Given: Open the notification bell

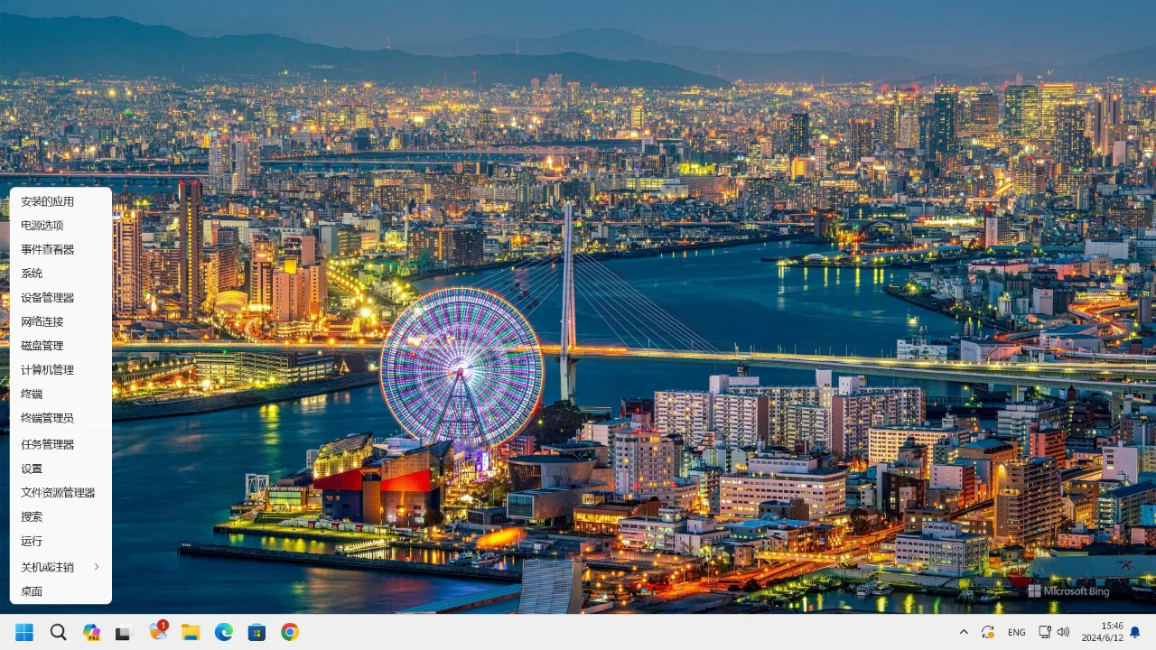Looking at the screenshot, I should [1135, 632].
